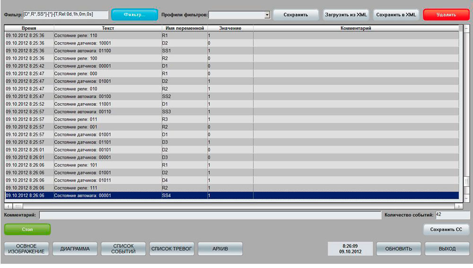Click Загрузить из XML button
473x268 pixels.
tap(346, 15)
